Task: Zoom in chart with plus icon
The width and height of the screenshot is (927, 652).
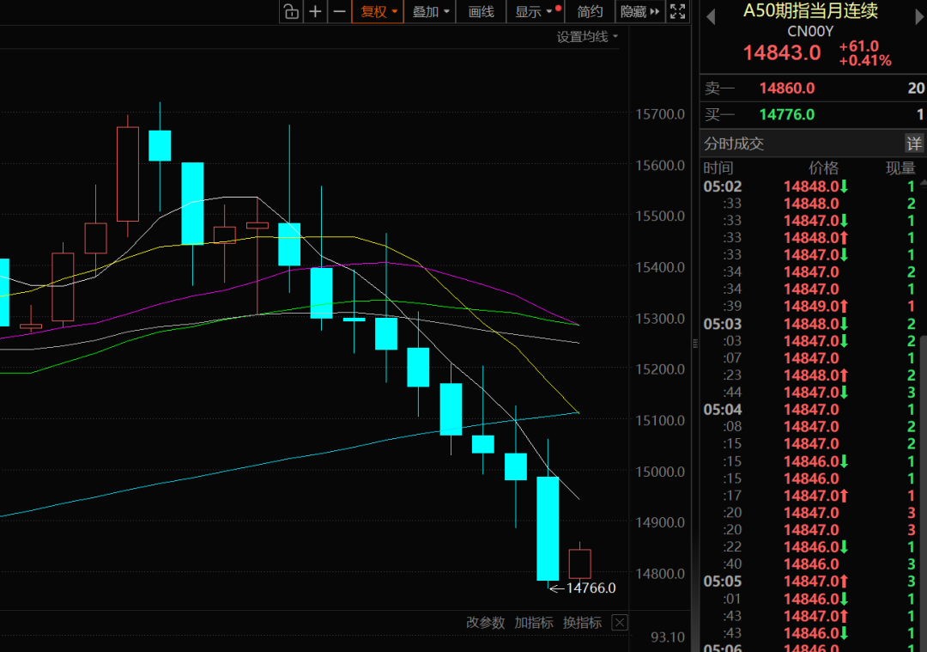Action: pos(315,11)
